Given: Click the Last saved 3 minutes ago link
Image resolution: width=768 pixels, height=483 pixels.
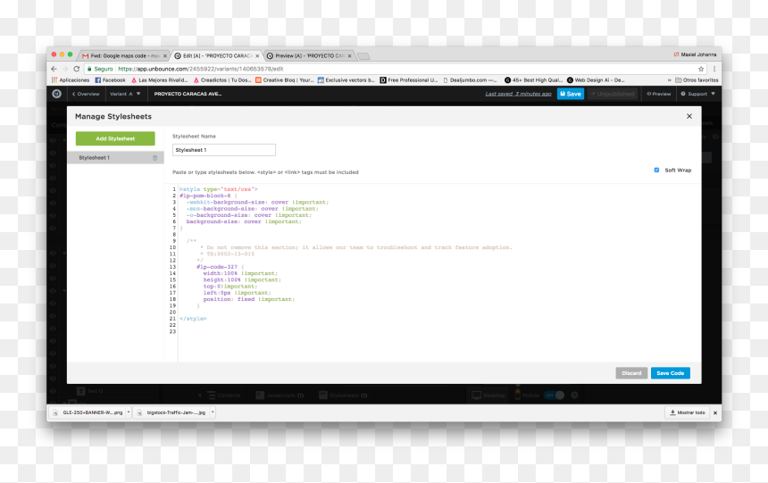Looking at the screenshot, I should click(x=518, y=94).
